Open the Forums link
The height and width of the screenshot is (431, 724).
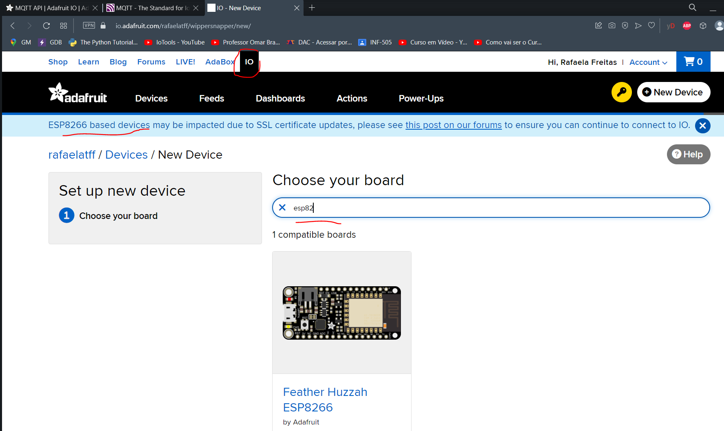pyautogui.click(x=151, y=62)
